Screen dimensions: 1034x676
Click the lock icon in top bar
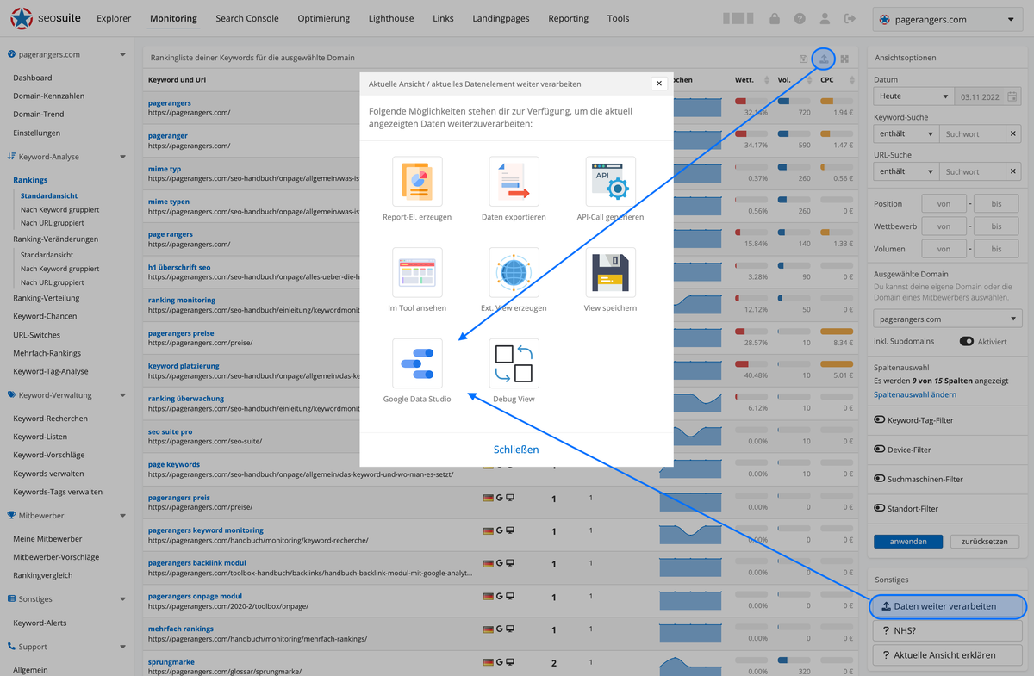[x=775, y=18]
